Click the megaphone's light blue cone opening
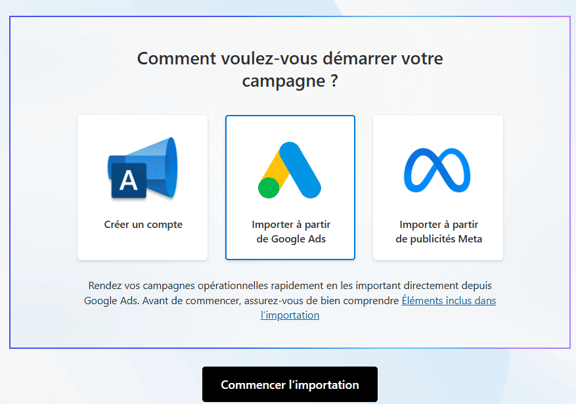Screen dimensions: 576x404 click(171, 166)
